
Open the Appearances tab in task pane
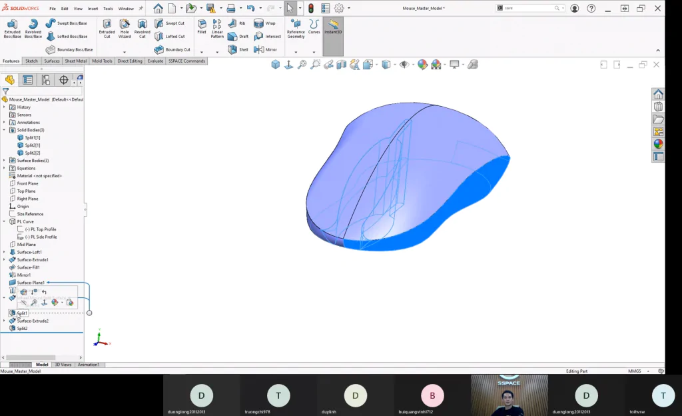coord(658,144)
